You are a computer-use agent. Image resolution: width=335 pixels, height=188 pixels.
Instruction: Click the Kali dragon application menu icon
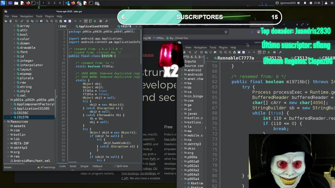tap(3, 3)
